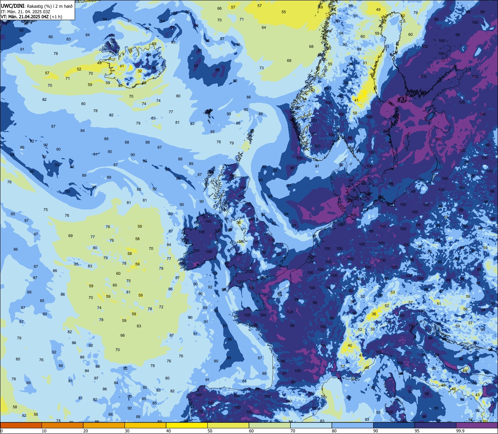Click the 10–20 orange legend swatch
This screenshot has height=434, width=498.
[x=62, y=425]
